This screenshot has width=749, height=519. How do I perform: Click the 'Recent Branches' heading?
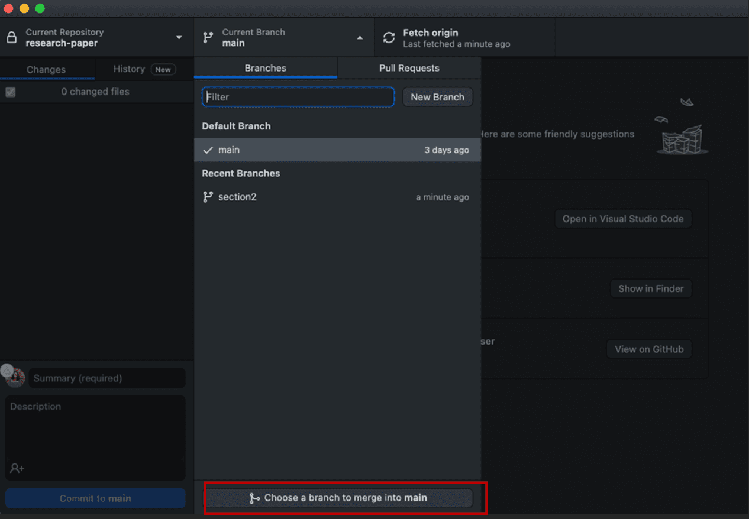tap(241, 173)
